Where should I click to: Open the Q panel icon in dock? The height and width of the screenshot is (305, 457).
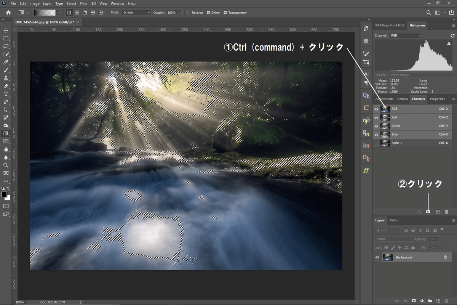(366, 95)
